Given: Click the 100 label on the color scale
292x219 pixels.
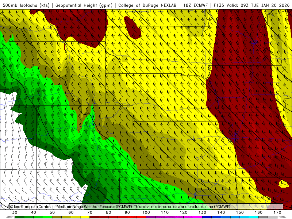Looking at the screenshot, I should (146, 212).
